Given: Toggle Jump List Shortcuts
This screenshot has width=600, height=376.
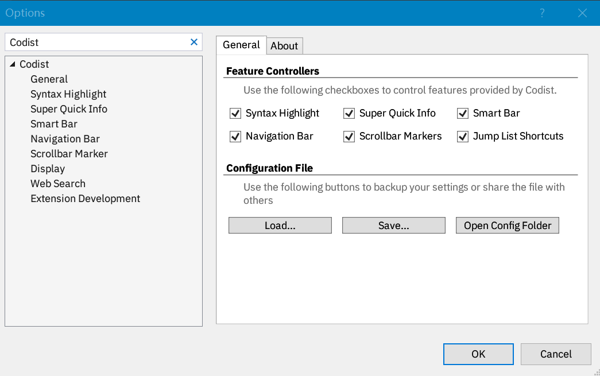Looking at the screenshot, I should pos(462,136).
